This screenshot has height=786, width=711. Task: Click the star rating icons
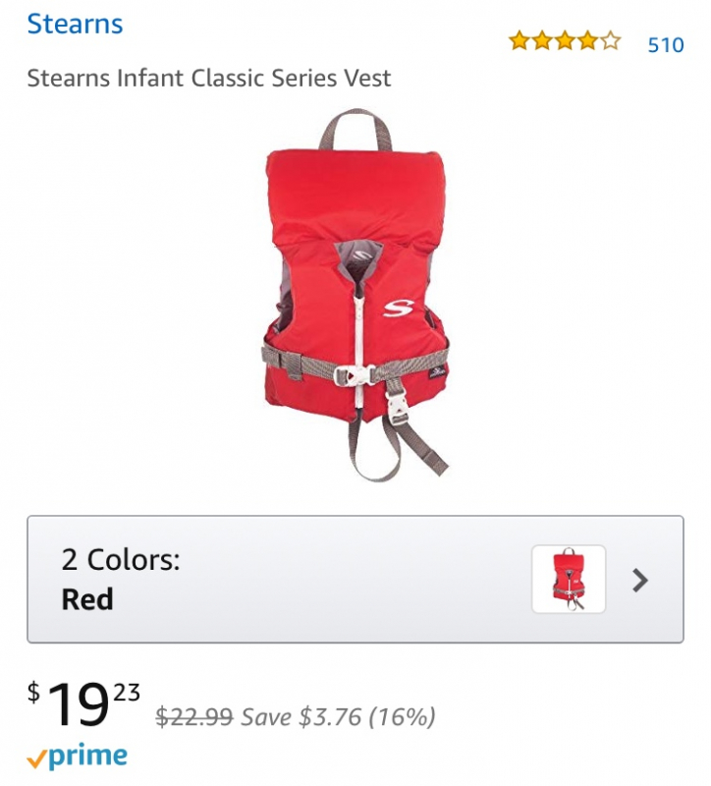click(x=565, y=40)
